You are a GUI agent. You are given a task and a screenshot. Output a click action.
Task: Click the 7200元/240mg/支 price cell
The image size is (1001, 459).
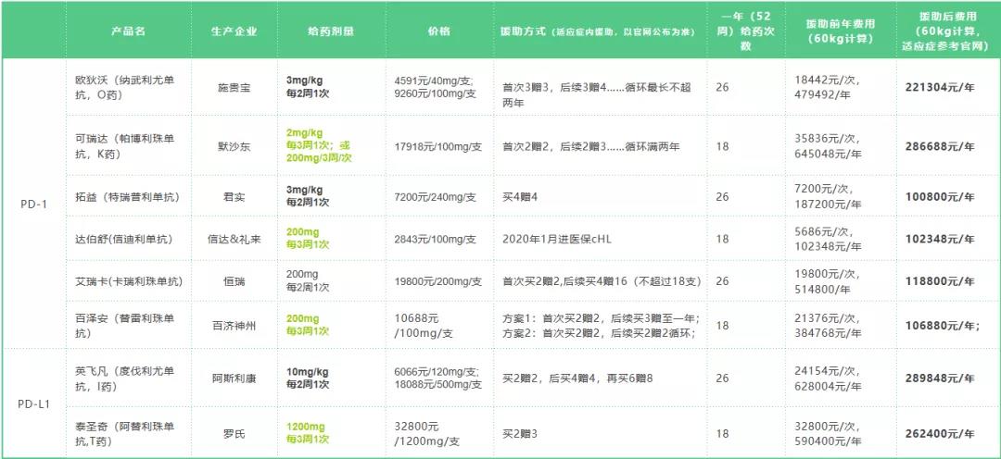(436, 197)
